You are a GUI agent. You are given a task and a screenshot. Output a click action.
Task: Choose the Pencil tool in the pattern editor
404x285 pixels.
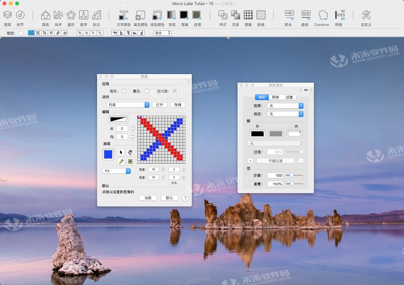(x=121, y=161)
